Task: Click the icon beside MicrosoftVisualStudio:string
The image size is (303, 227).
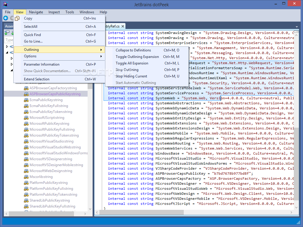Action: tap(26, 141)
